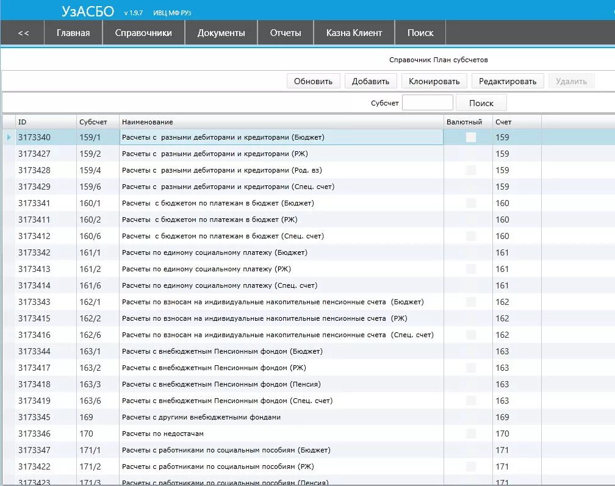615x486 pixels.
Task: Click name Расчеты с внебюджетным Пенсионным фондом (Бюджет)
Action: (x=222, y=351)
